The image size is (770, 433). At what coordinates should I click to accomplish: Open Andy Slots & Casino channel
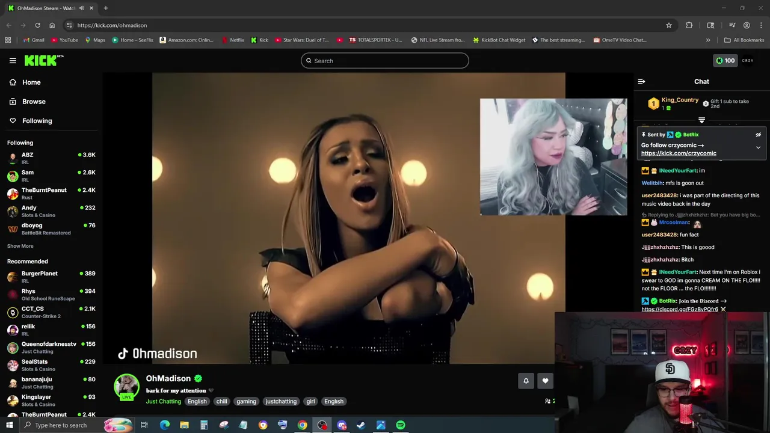[51, 211]
